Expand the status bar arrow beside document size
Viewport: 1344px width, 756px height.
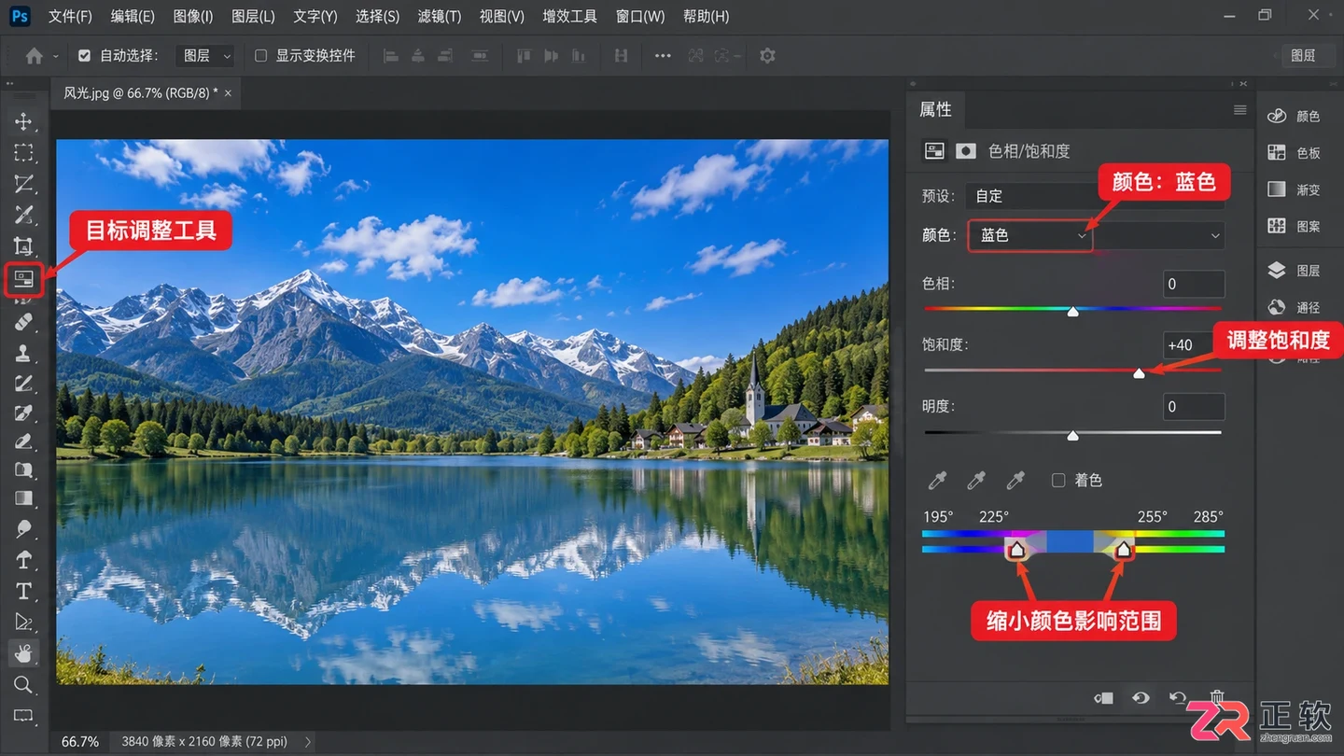pos(308,742)
